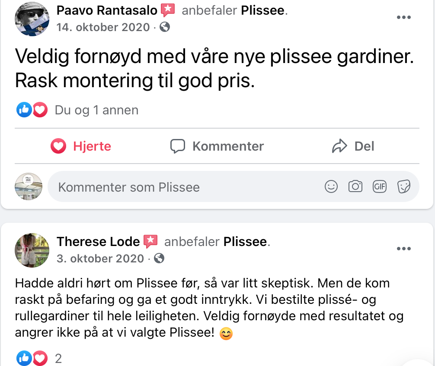Insert an emoji in the comment box

click(x=331, y=186)
